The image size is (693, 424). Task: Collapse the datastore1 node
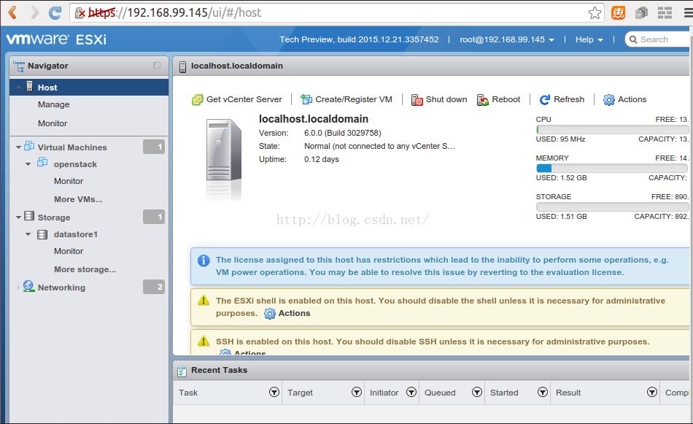pos(28,234)
